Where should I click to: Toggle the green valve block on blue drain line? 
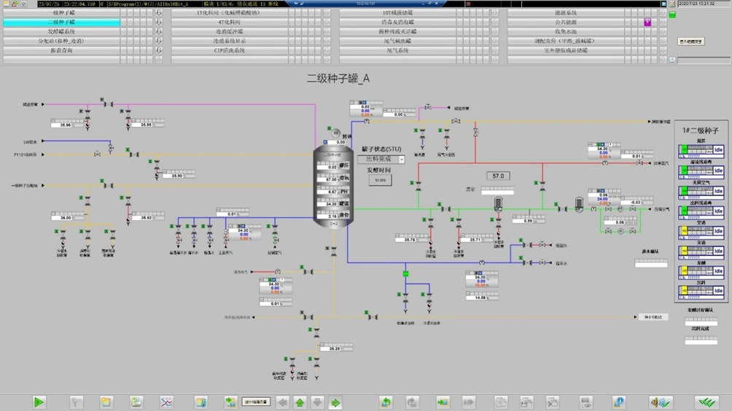(x=406, y=274)
